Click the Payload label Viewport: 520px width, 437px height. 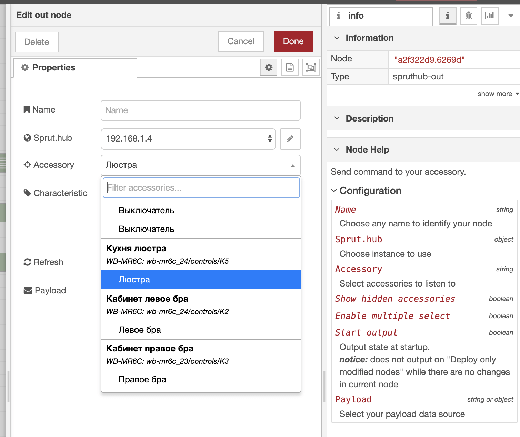(x=45, y=291)
